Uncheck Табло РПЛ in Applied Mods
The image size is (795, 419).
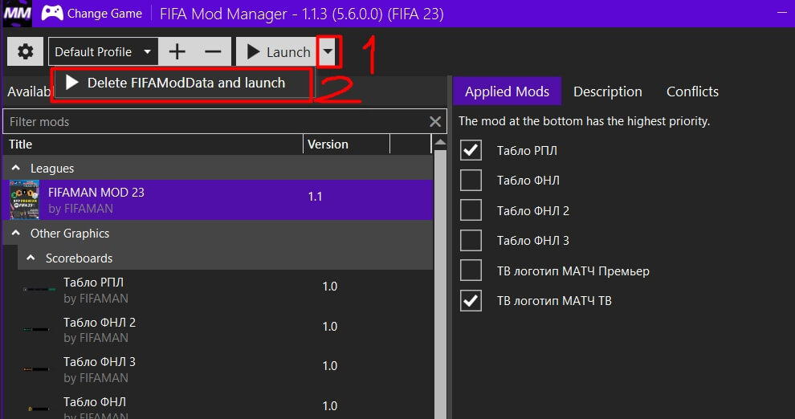click(471, 150)
